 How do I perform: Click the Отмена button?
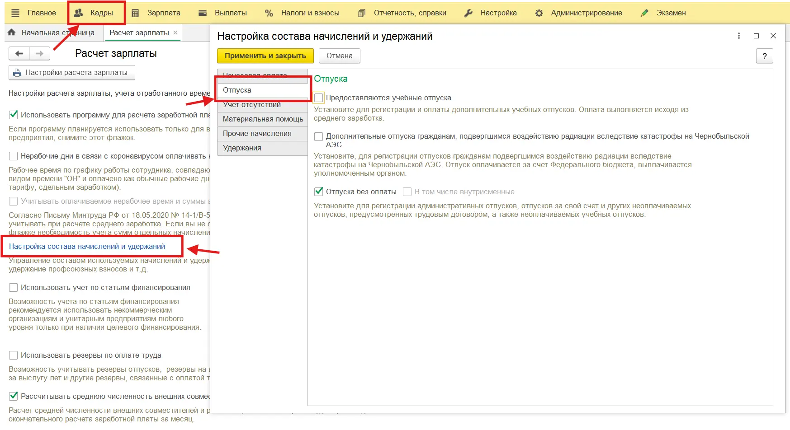[339, 56]
